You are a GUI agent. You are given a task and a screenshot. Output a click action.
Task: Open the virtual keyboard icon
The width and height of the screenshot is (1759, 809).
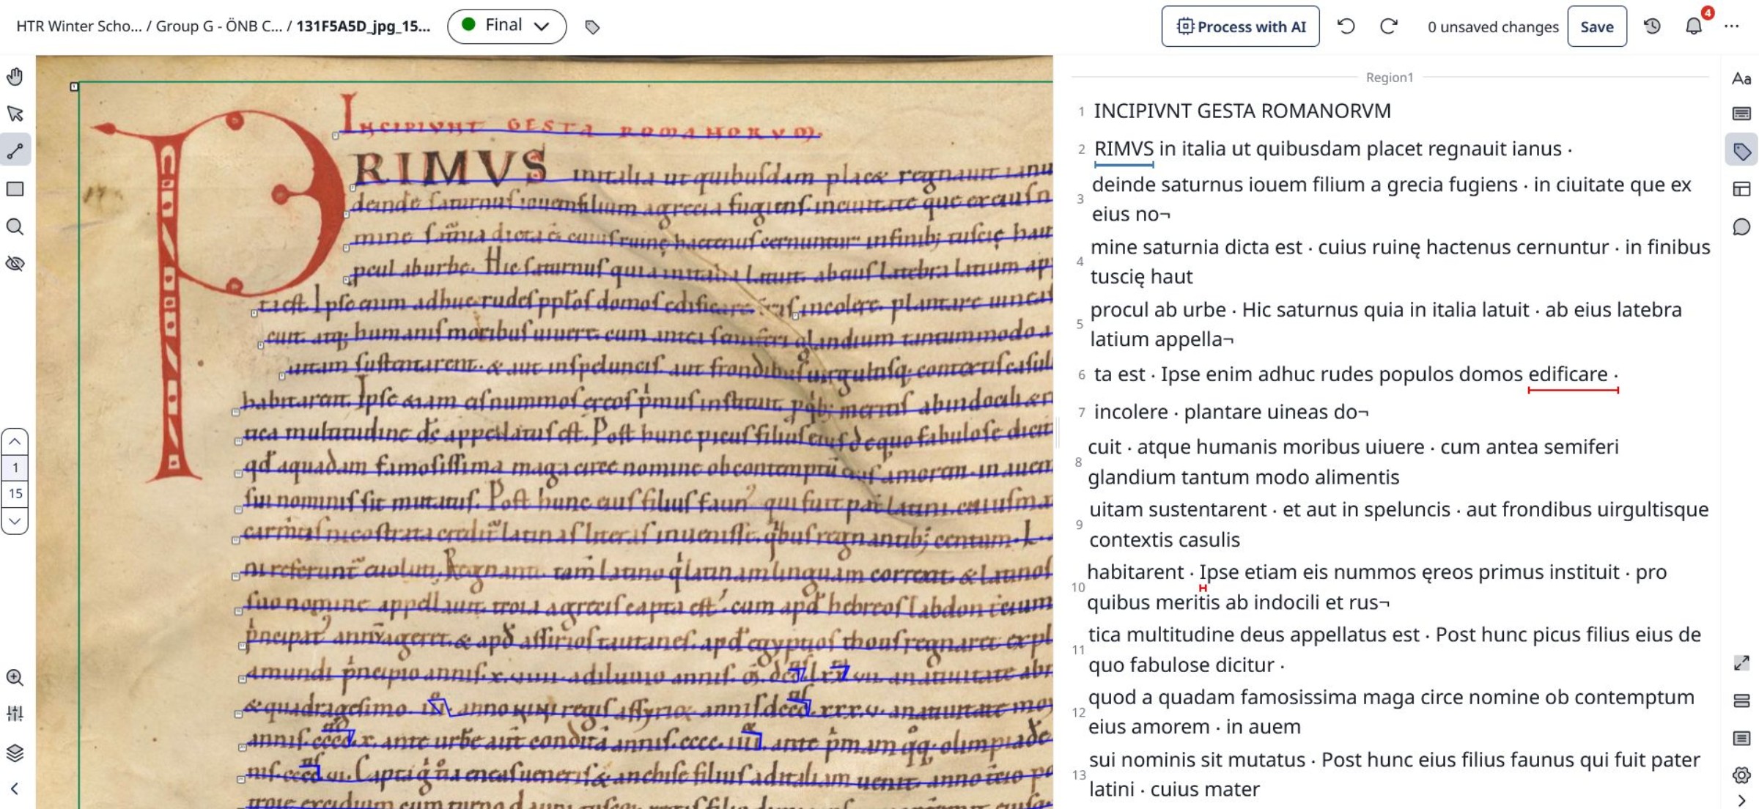[1741, 114]
